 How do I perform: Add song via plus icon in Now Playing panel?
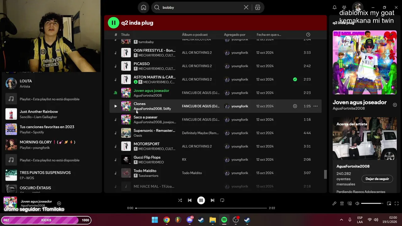click(x=395, y=105)
